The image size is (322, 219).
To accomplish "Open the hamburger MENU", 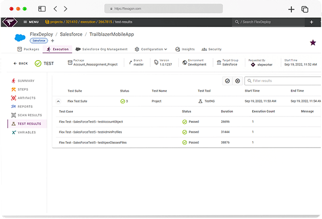I will click(31, 22).
